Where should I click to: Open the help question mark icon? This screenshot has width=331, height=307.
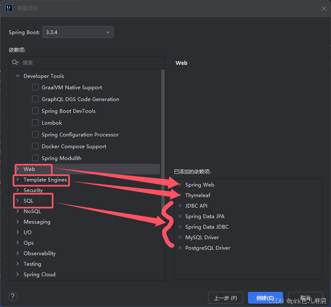[13, 296]
